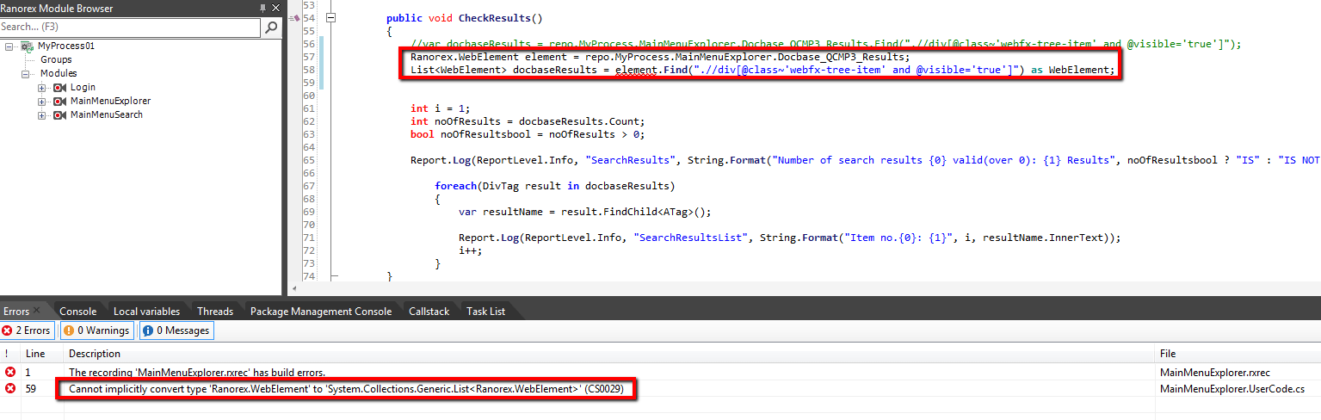Select the MyProcess01 tree item label
This screenshot has height=420, width=1321.
pos(66,46)
